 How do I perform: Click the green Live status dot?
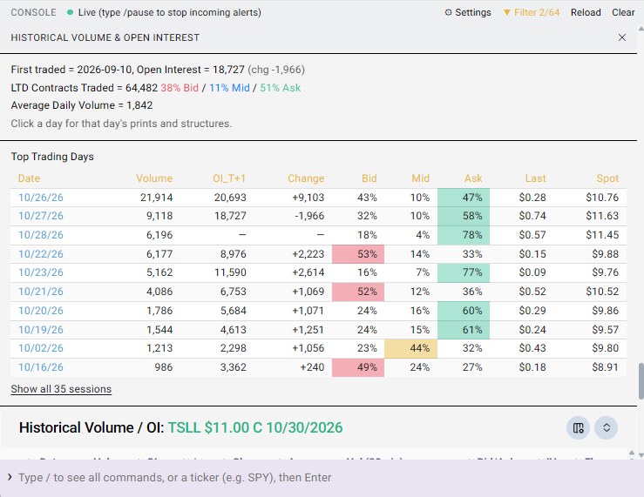71,12
